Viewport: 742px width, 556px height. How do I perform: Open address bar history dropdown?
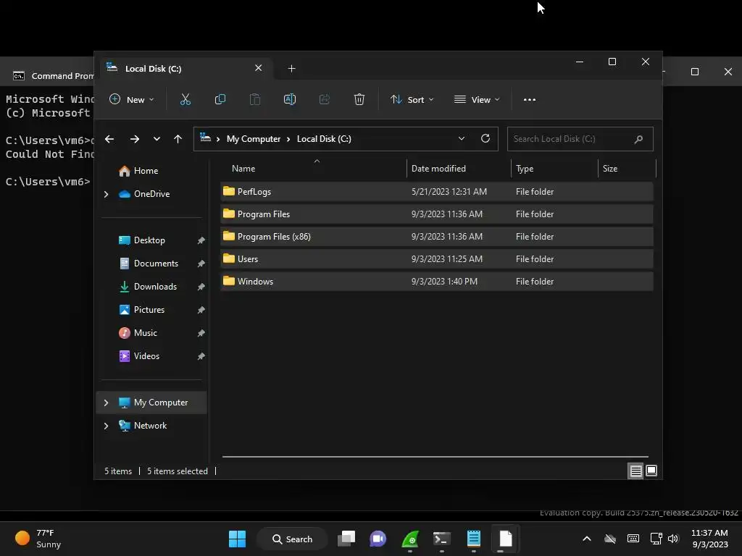click(462, 138)
